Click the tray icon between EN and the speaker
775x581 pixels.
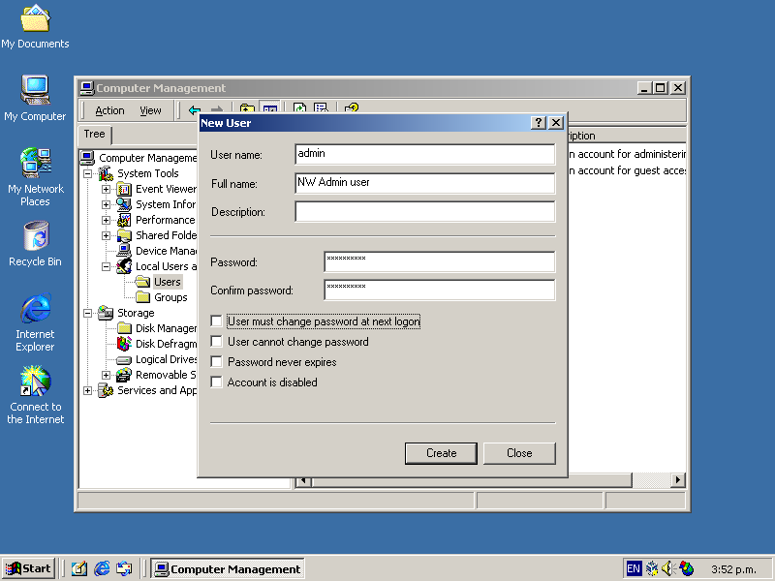pyautogui.click(x=652, y=568)
